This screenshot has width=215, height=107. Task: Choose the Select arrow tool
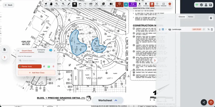pos(46,5)
